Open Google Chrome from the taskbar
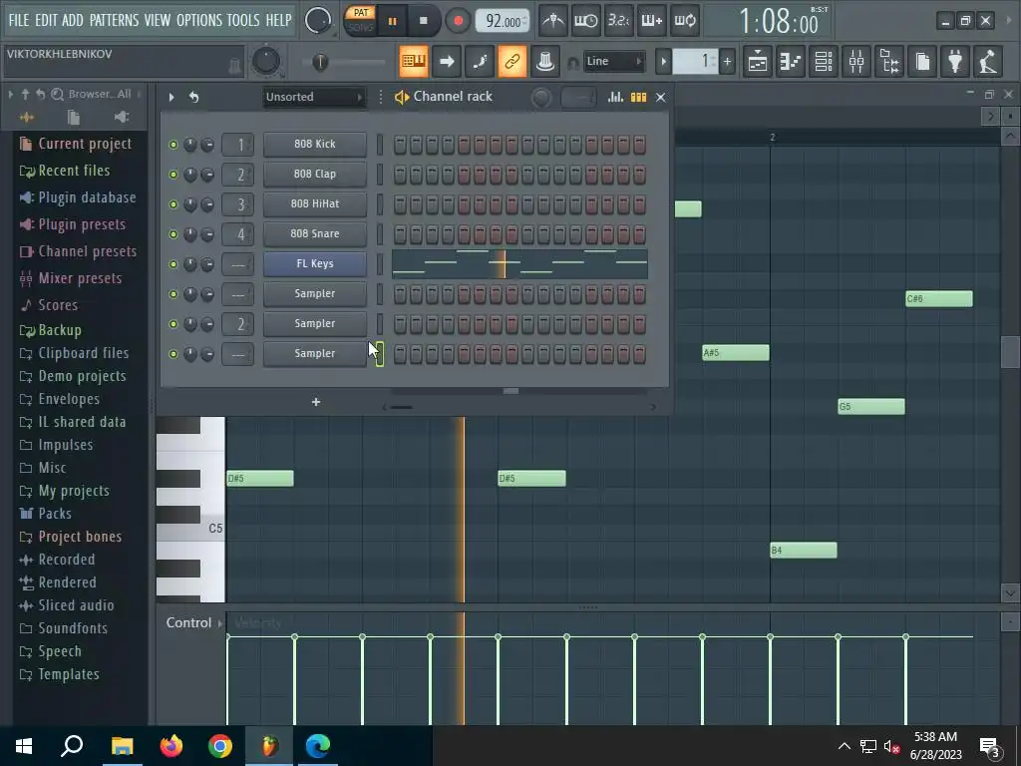 pos(220,746)
